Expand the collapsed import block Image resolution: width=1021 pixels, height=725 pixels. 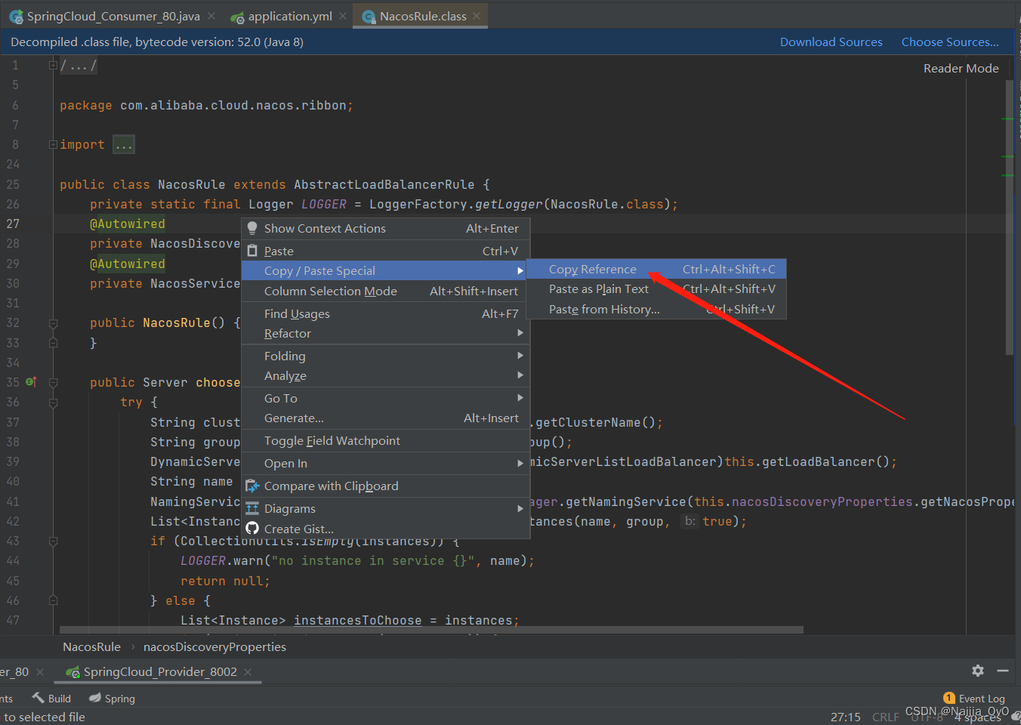click(x=53, y=144)
